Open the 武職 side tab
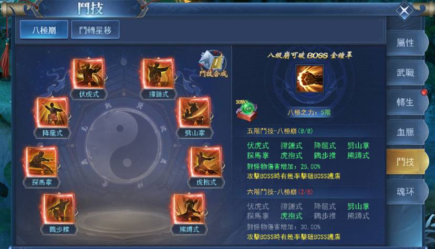The image size is (435, 249). (x=405, y=72)
